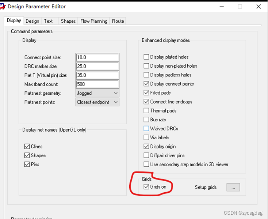Viewport: 268px width, 219px height.
Task: Click the Design Parameter Editor app icon
Action: click(3, 6)
